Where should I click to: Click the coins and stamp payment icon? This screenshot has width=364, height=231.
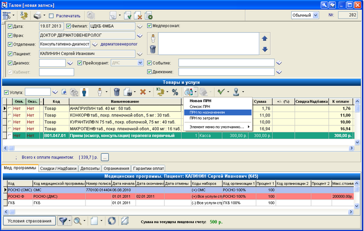[x=24, y=16]
